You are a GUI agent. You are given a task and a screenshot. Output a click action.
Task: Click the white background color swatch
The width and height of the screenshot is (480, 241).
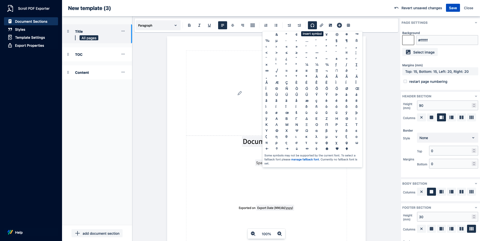[x=408, y=40]
